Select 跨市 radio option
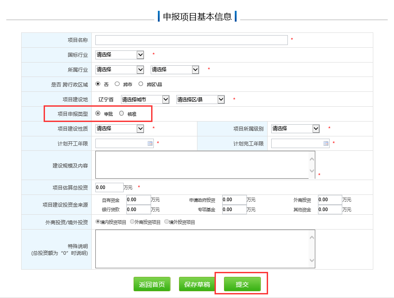This screenshot has width=394, height=298. pyautogui.click(x=117, y=84)
